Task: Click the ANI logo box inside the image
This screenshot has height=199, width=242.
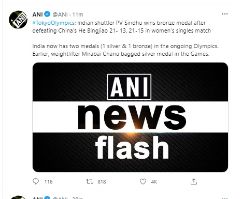Action: click(x=129, y=87)
